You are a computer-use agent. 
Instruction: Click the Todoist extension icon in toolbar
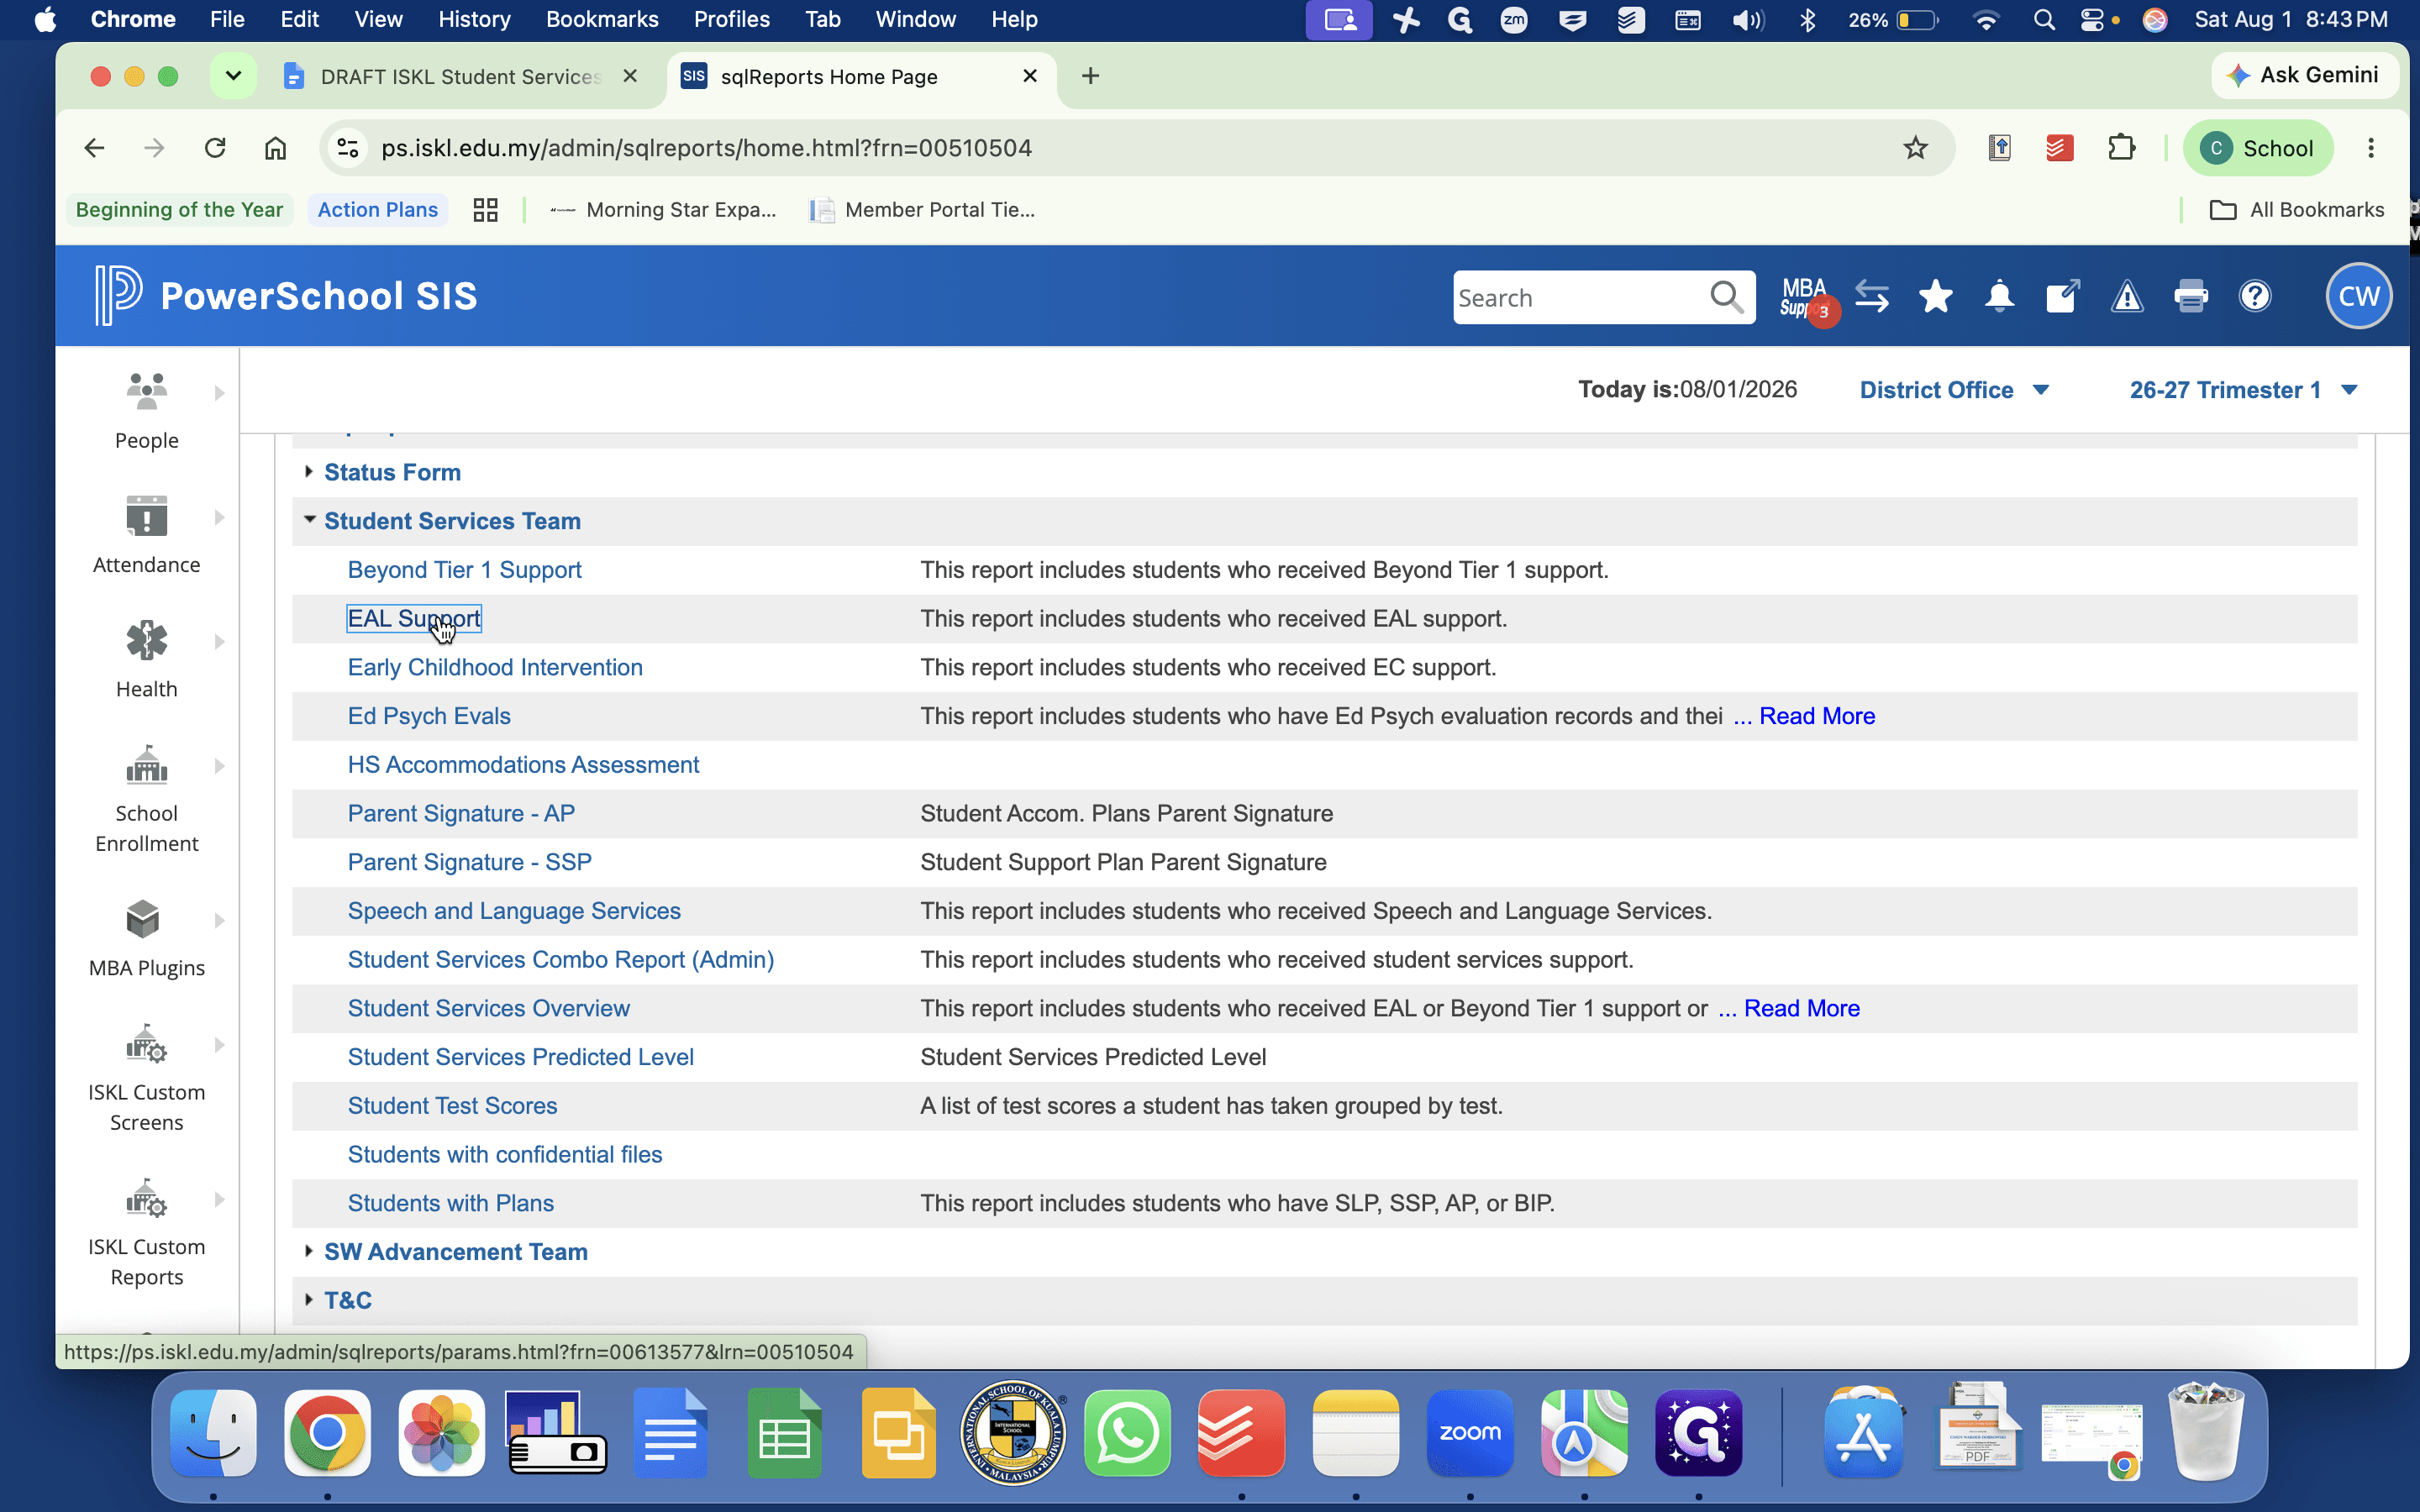(2059, 148)
